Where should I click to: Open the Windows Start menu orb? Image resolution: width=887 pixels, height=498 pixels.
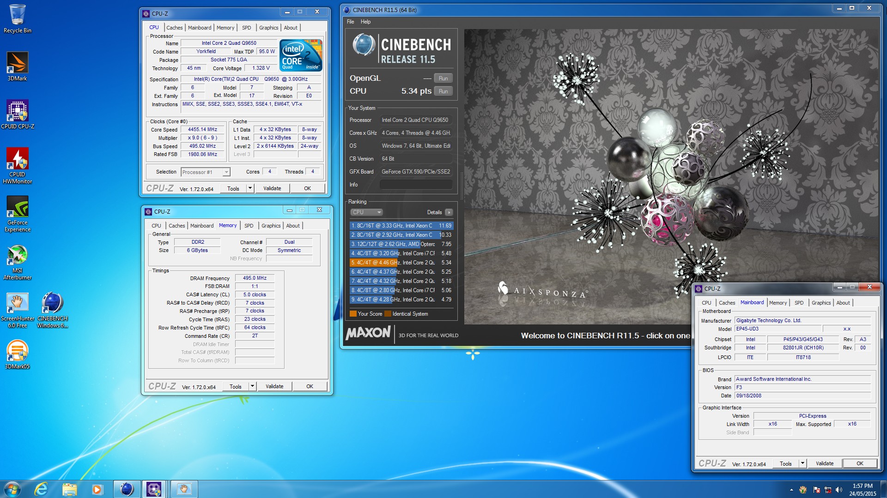(12, 489)
